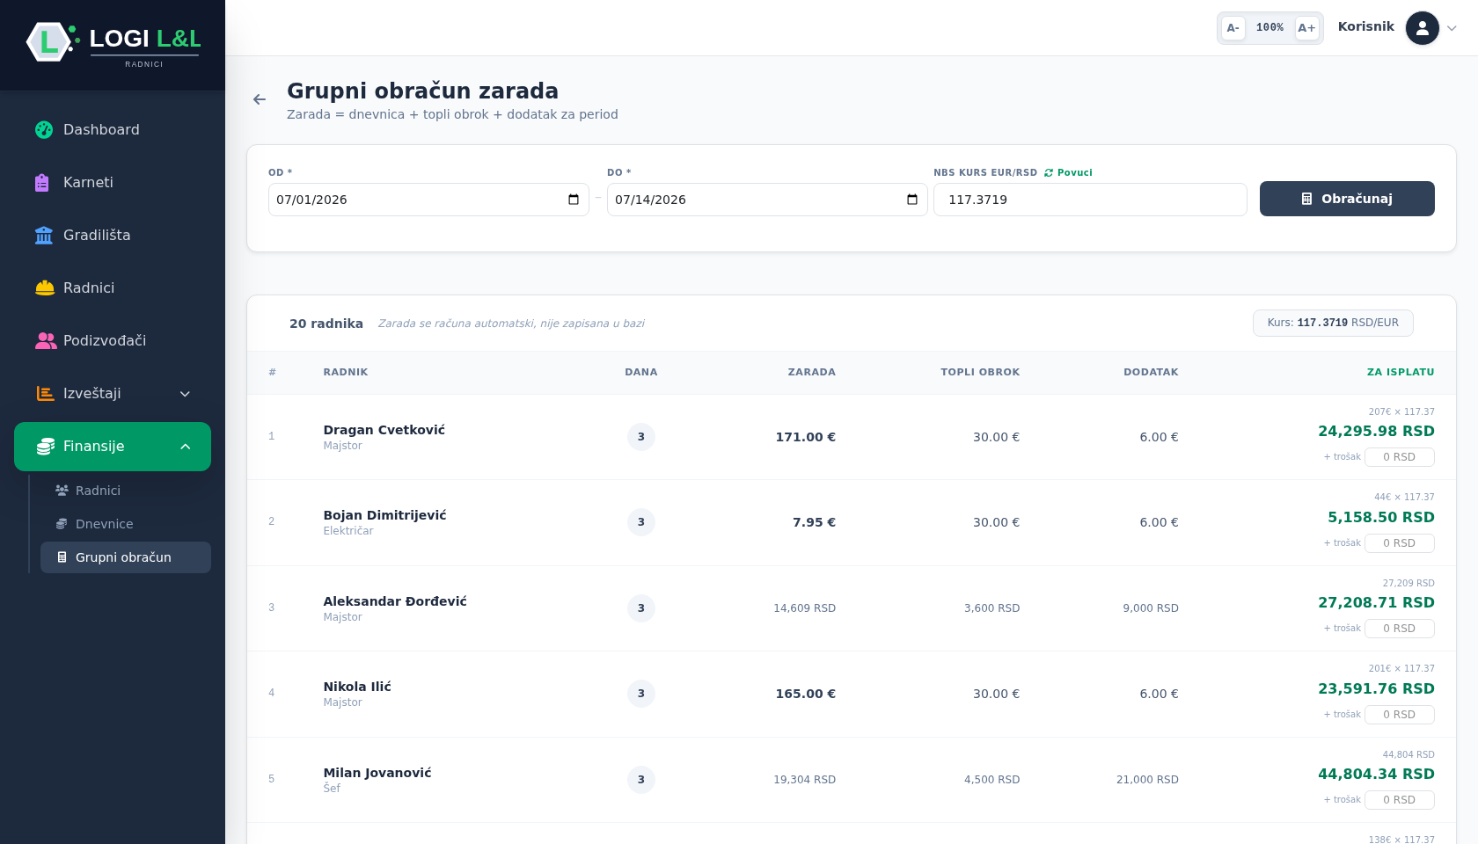Click the DANA column header
Image resolution: width=1478 pixels, height=844 pixels.
(641, 373)
